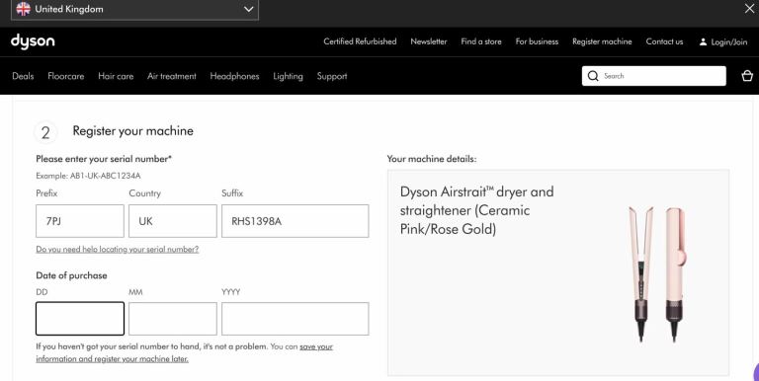Click save your information and register later link

(184, 353)
